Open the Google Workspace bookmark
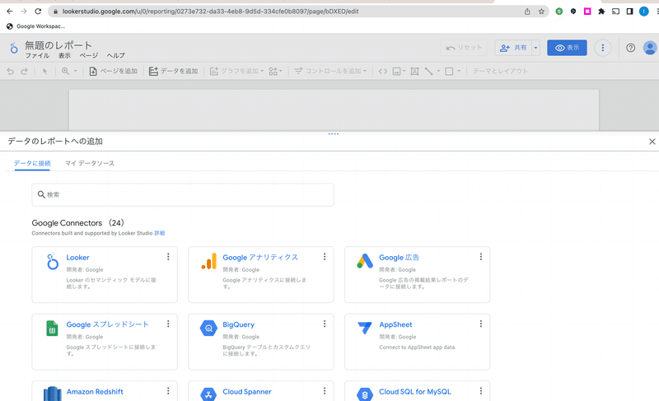 35,26
